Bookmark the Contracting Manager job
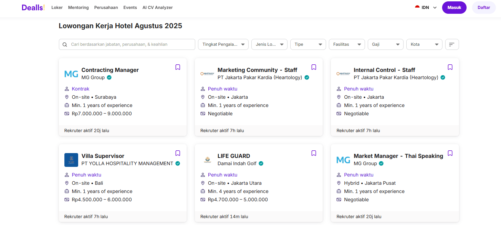 coord(178,67)
